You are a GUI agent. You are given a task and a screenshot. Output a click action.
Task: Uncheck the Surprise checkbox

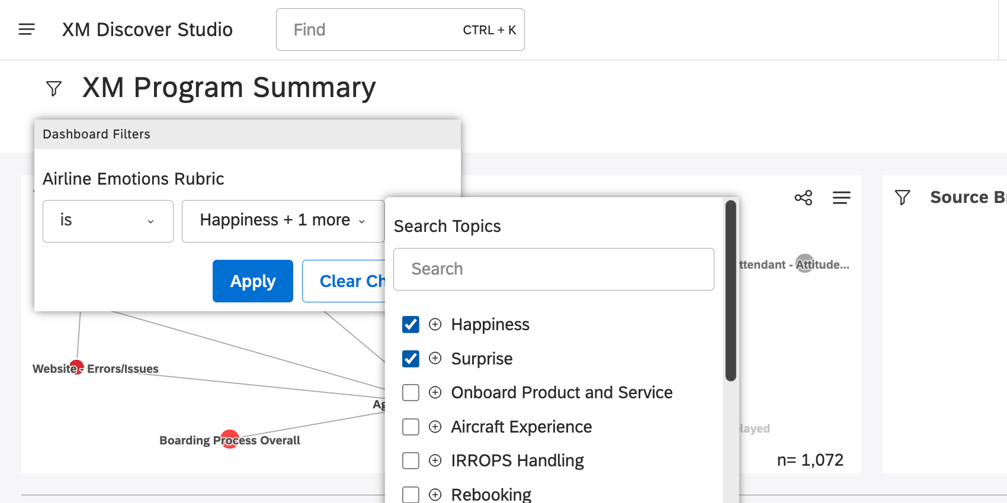[411, 359]
